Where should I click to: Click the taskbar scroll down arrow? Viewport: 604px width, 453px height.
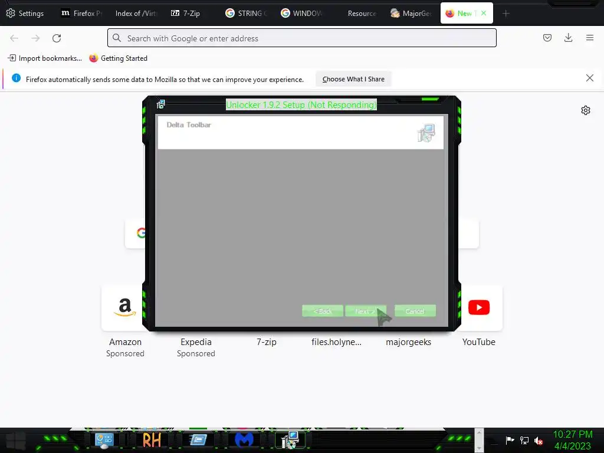point(479,449)
